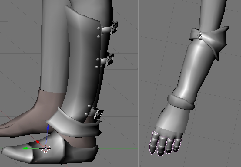Click the top buckle on the leg greave
This screenshot has height=167, width=241.
[115, 28]
